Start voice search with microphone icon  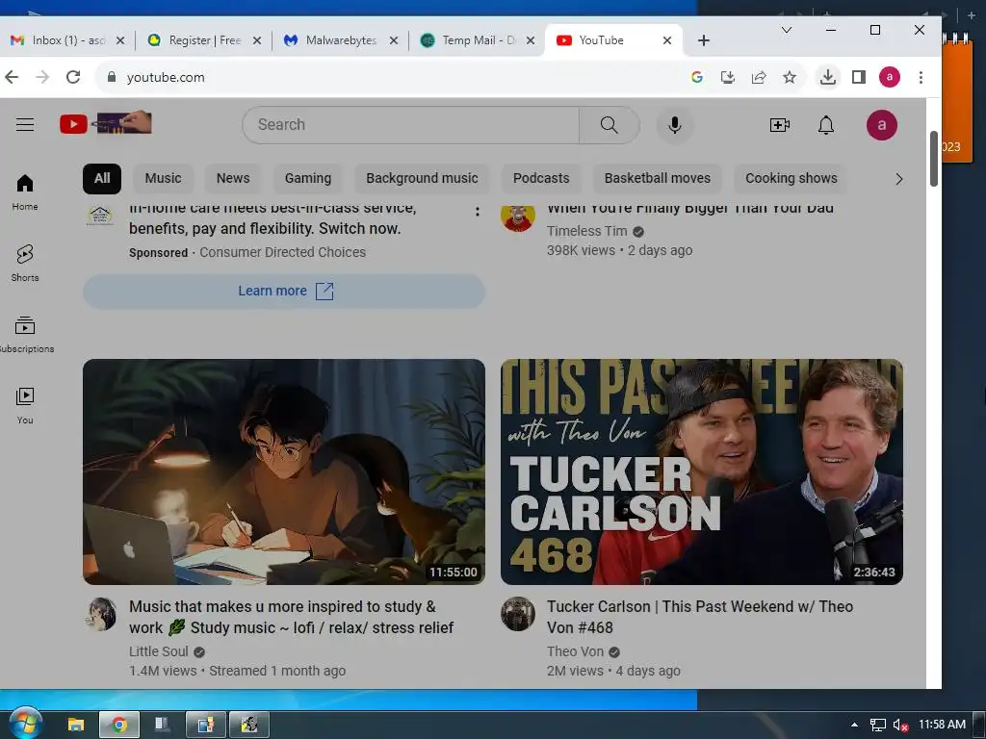click(x=675, y=124)
